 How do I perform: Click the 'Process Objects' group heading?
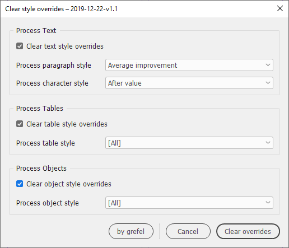tap(41, 169)
